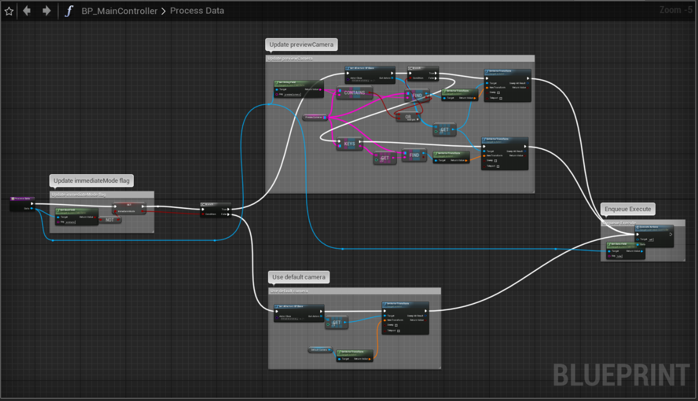Viewport: 698px width, 401px height.
Task: Select GetActorTransform node right of upper FIND
Action: [460, 94]
